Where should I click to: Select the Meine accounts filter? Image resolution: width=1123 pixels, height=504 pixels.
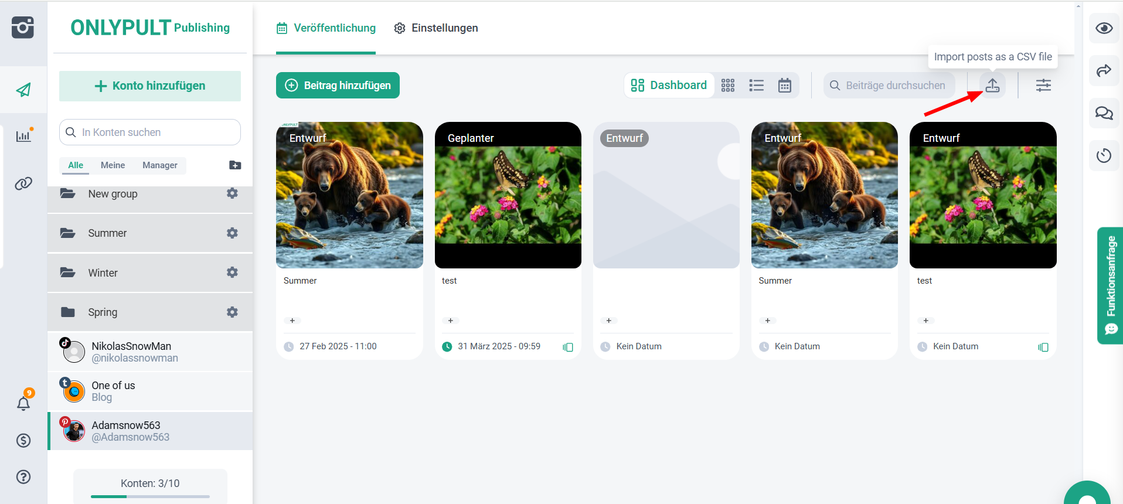pyautogui.click(x=113, y=165)
